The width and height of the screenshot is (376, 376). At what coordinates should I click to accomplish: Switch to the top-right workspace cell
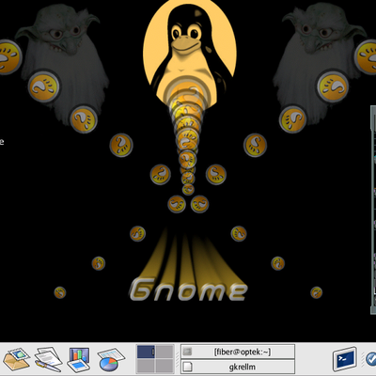pos(164,352)
